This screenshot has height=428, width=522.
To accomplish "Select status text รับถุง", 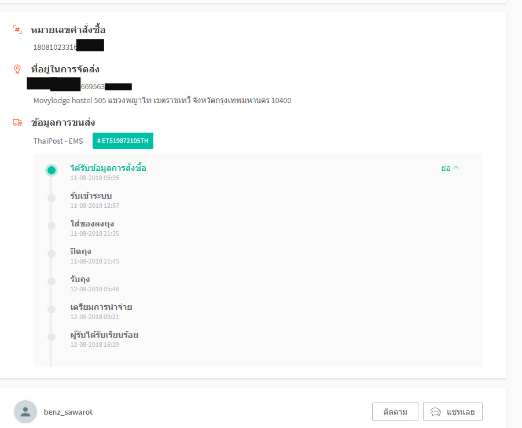I will tap(80, 279).
